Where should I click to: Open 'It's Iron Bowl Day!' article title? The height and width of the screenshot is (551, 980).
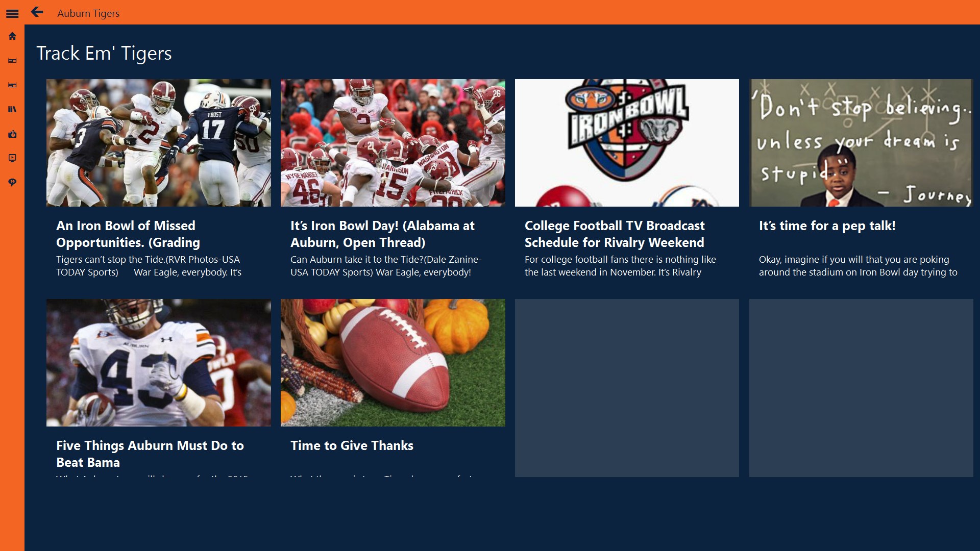pyautogui.click(x=382, y=234)
